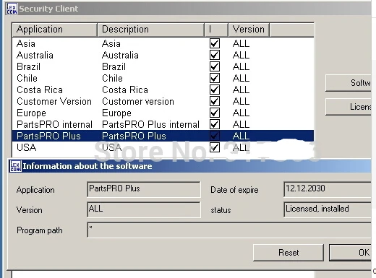
Task: Select the Asia application row
Action: pos(163,43)
